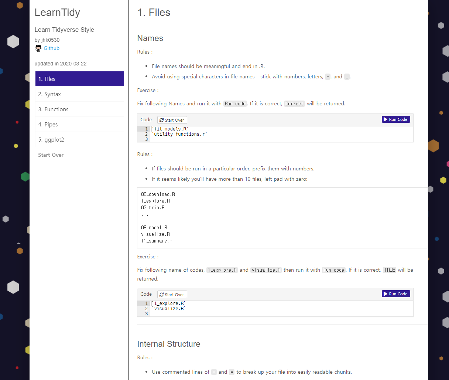
Task: Click 02_trim.R in the example listing
Action: [x=153, y=207]
